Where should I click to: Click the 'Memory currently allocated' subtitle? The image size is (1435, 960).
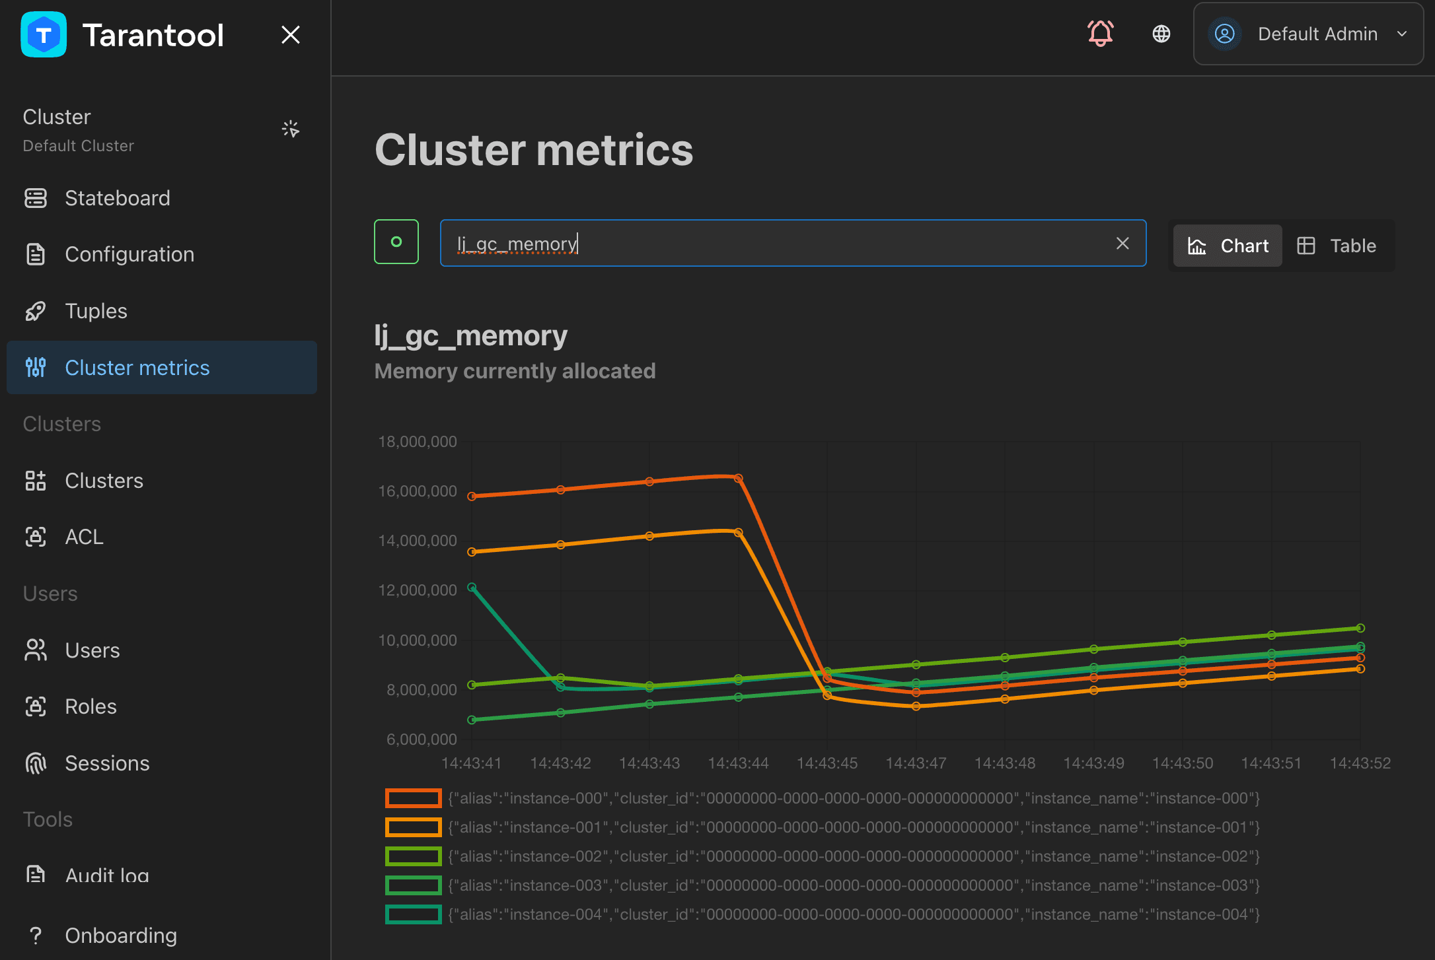tap(515, 371)
